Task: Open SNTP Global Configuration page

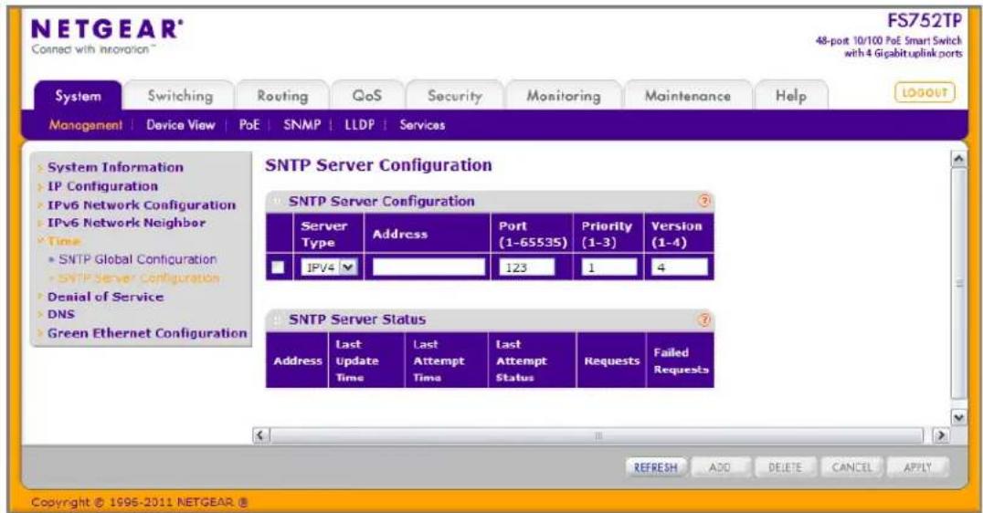Action: click(137, 259)
